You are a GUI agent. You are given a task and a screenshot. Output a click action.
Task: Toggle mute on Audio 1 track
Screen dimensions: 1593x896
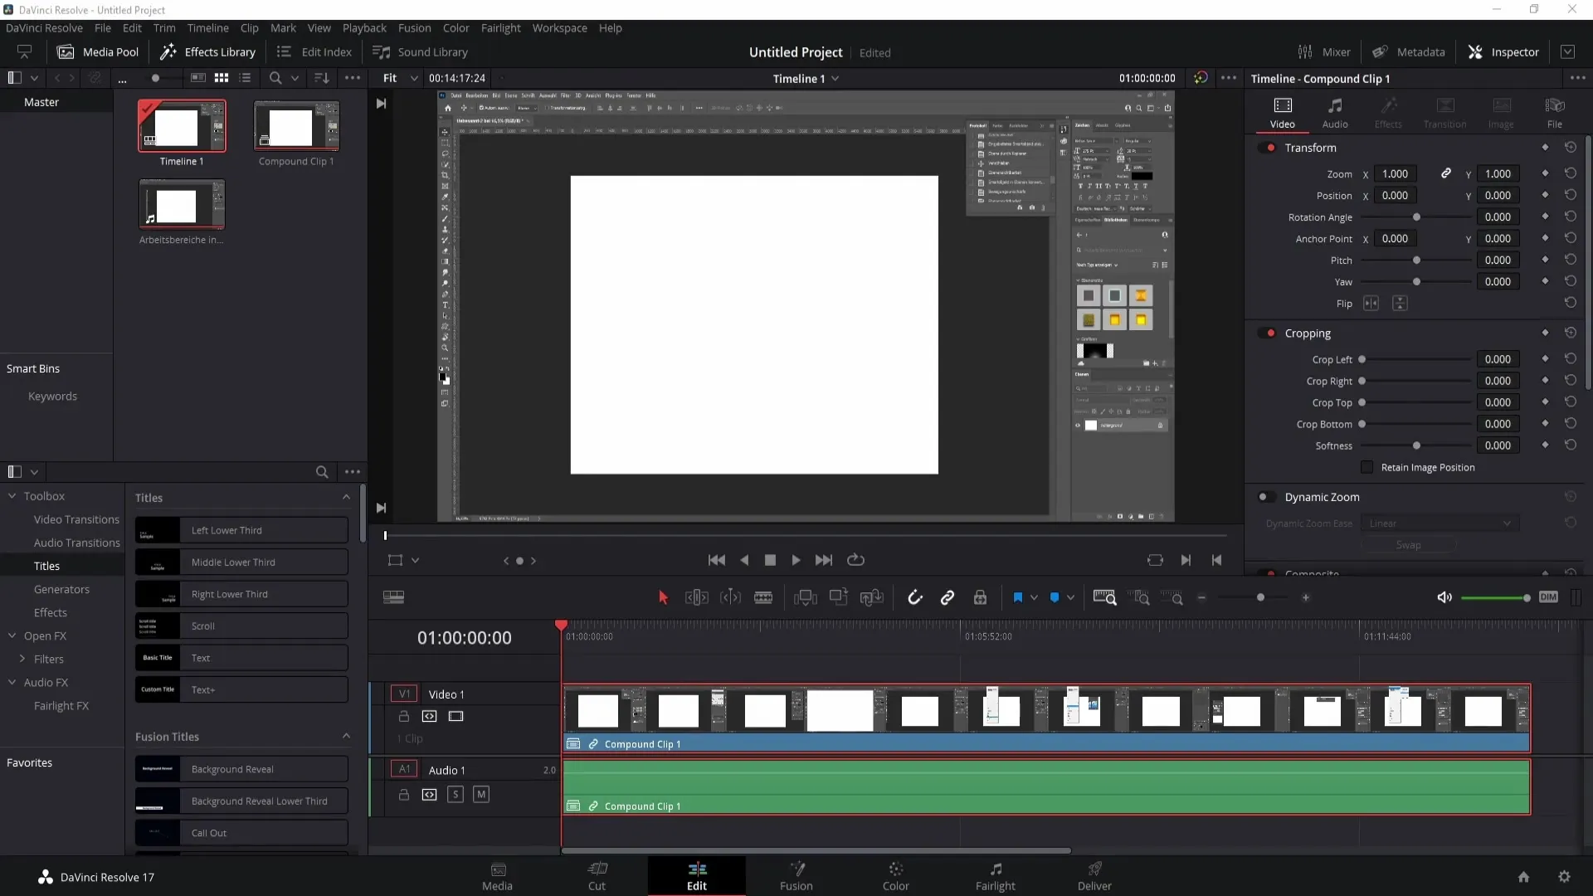[481, 793]
